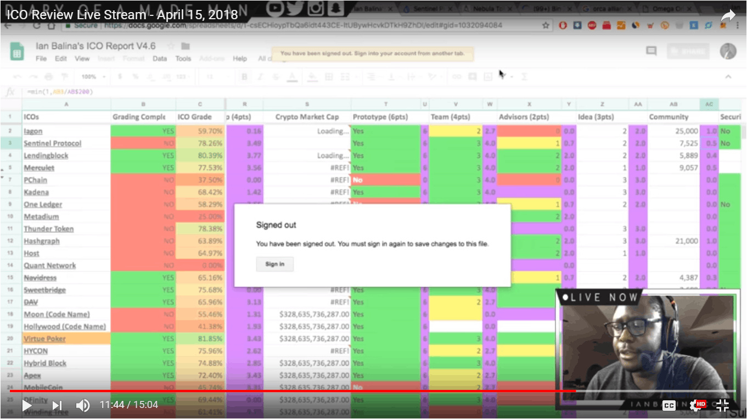Open the Virtue Poker link
This screenshot has height=419, width=747.
coord(44,339)
